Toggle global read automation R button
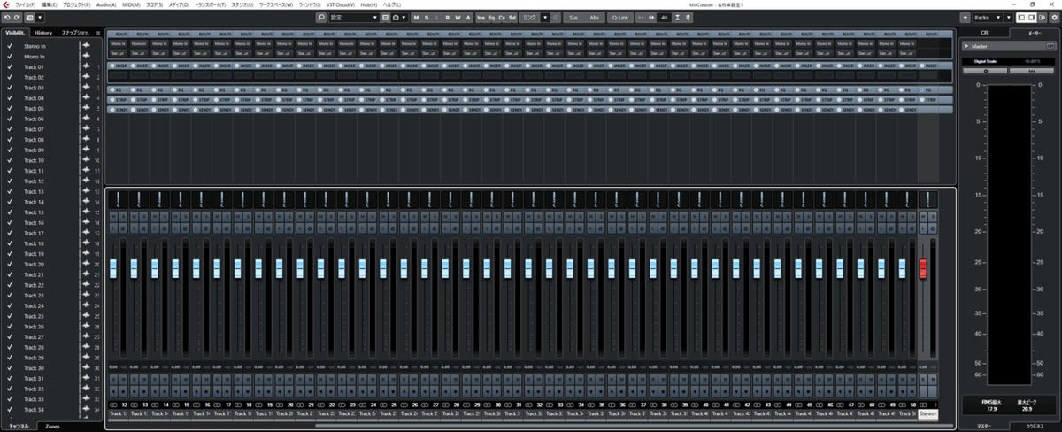1062x432 pixels. pos(448,17)
